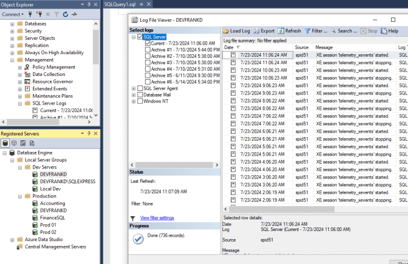
Task: Pin the Registered Servers panel
Action: click(x=89, y=133)
